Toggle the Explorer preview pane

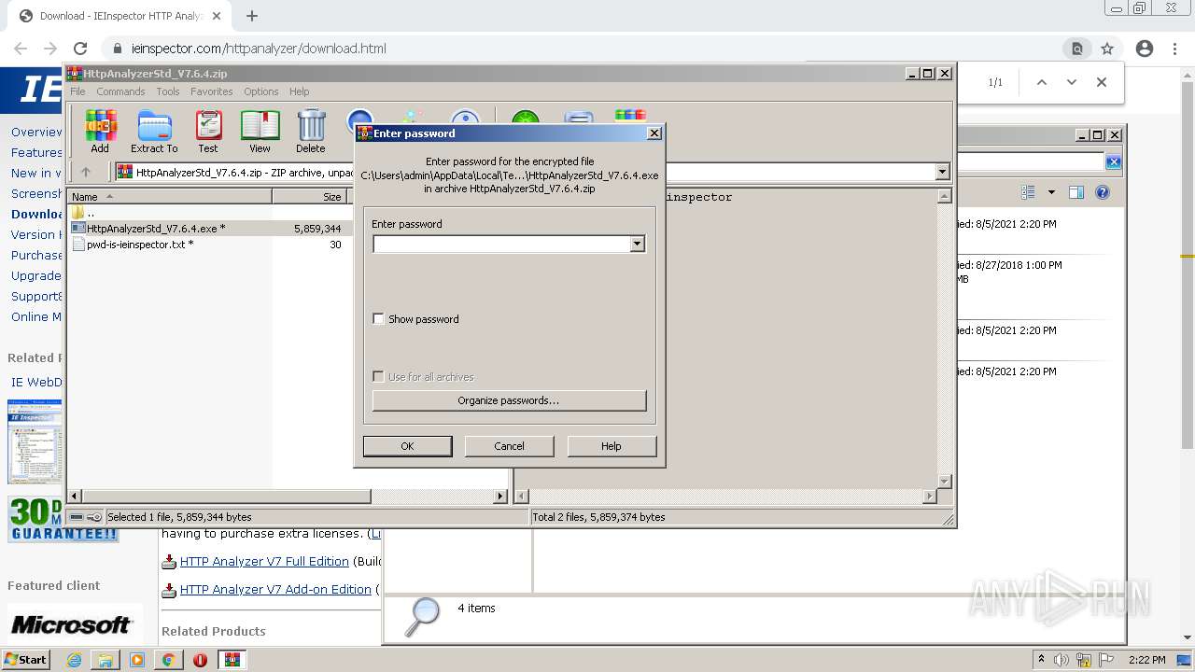click(x=1076, y=192)
